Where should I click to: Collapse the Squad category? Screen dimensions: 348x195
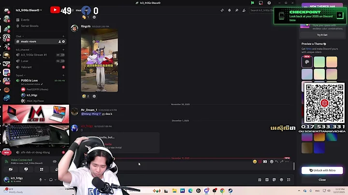pos(20,75)
